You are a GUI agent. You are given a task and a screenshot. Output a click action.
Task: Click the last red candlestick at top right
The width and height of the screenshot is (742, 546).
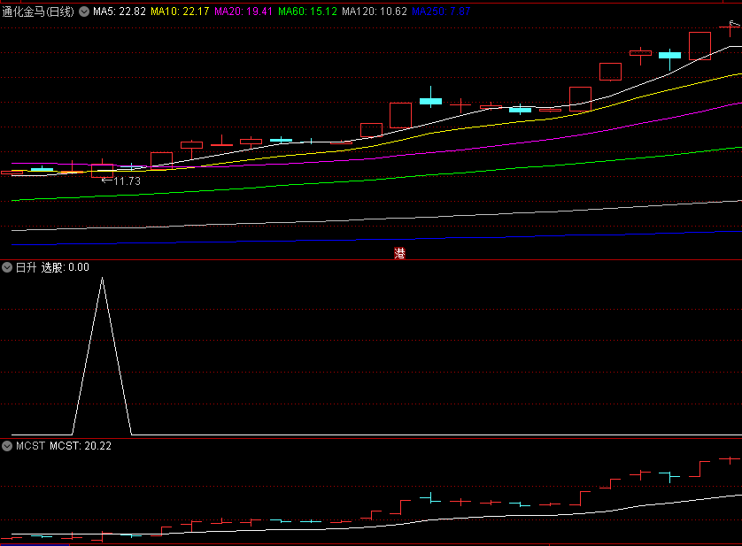[x=730, y=28]
